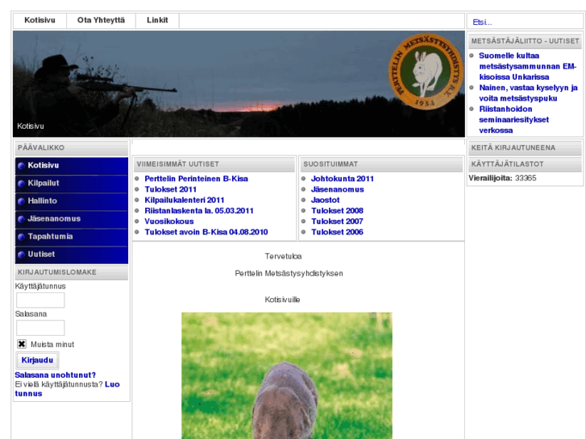
Task: Toggle the Muista minut checkbox
Action: click(22, 344)
